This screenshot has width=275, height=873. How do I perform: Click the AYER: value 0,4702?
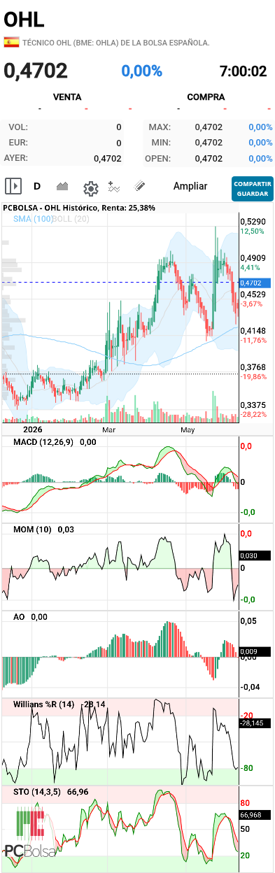coord(108,158)
